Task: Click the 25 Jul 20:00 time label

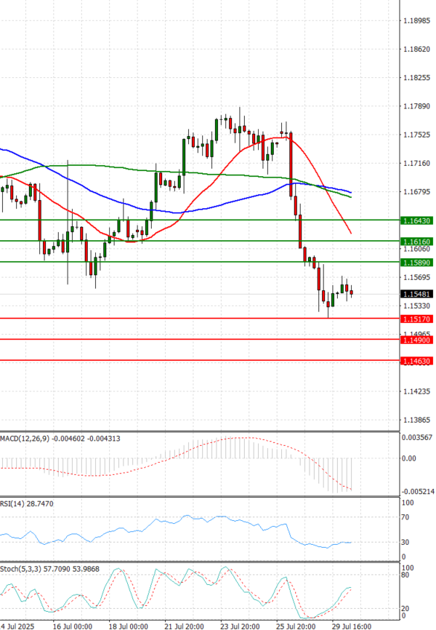Action: [x=296, y=626]
